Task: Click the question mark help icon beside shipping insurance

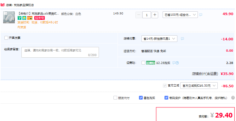Action: tap(177, 63)
